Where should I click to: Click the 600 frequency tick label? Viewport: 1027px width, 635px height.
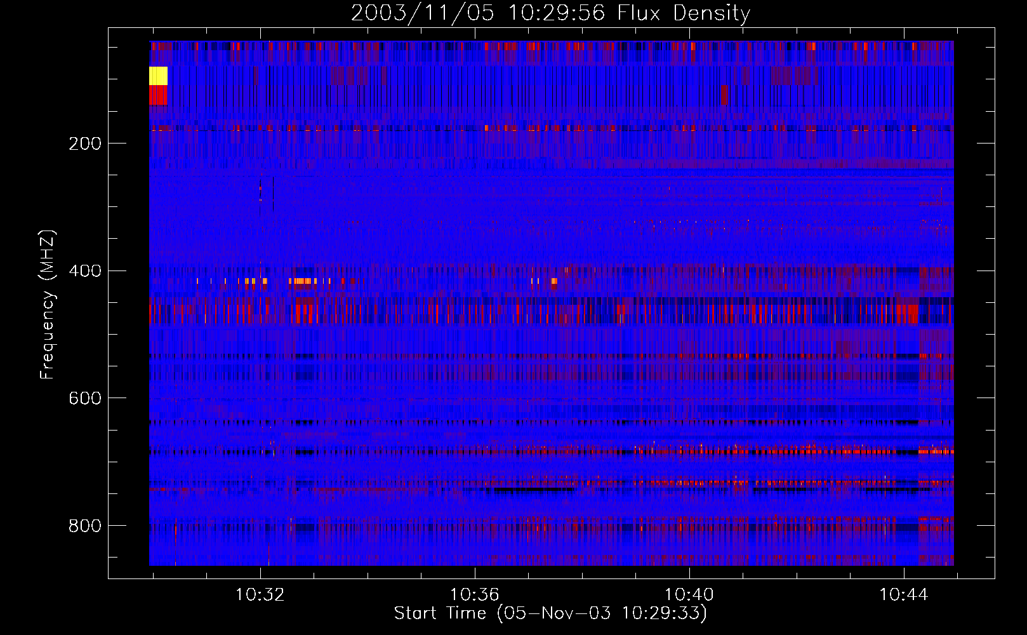tap(85, 398)
